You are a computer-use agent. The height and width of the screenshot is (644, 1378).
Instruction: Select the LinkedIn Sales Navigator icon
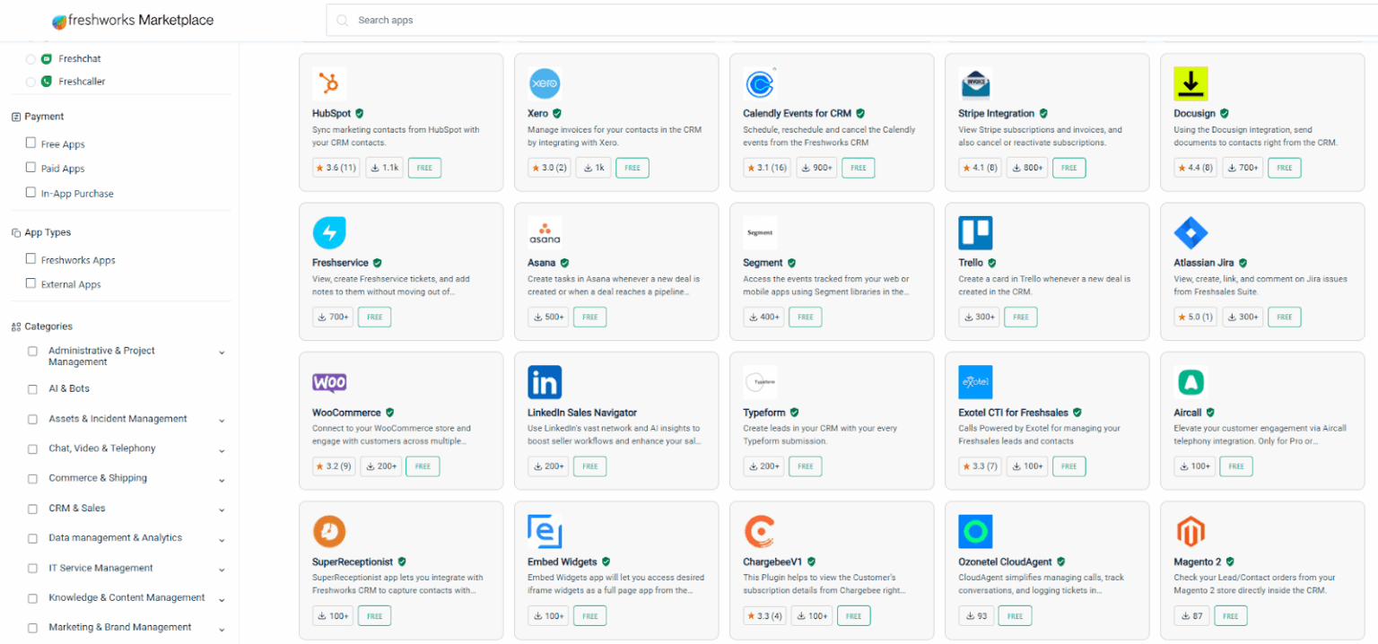pyautogui.click(x=545, y=381)
